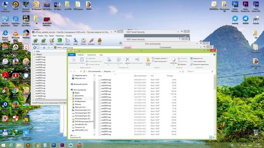Click Windows Start button

coord(3,145)
